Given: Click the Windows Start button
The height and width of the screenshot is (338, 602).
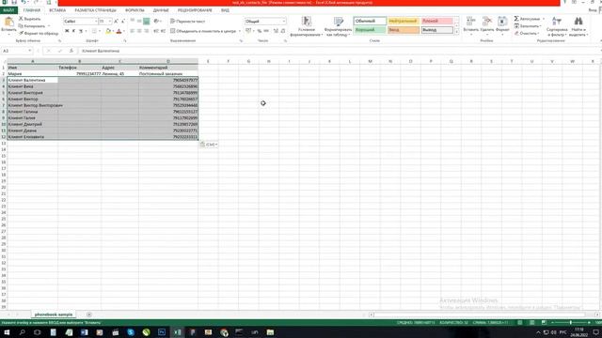Looking at the screenshot, I should [7, 332].
